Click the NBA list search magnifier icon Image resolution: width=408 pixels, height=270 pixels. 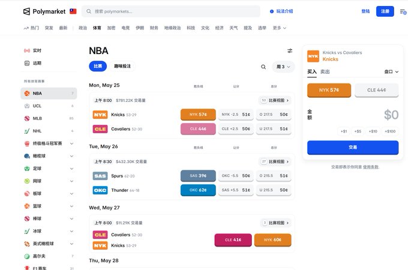[263, 67]
